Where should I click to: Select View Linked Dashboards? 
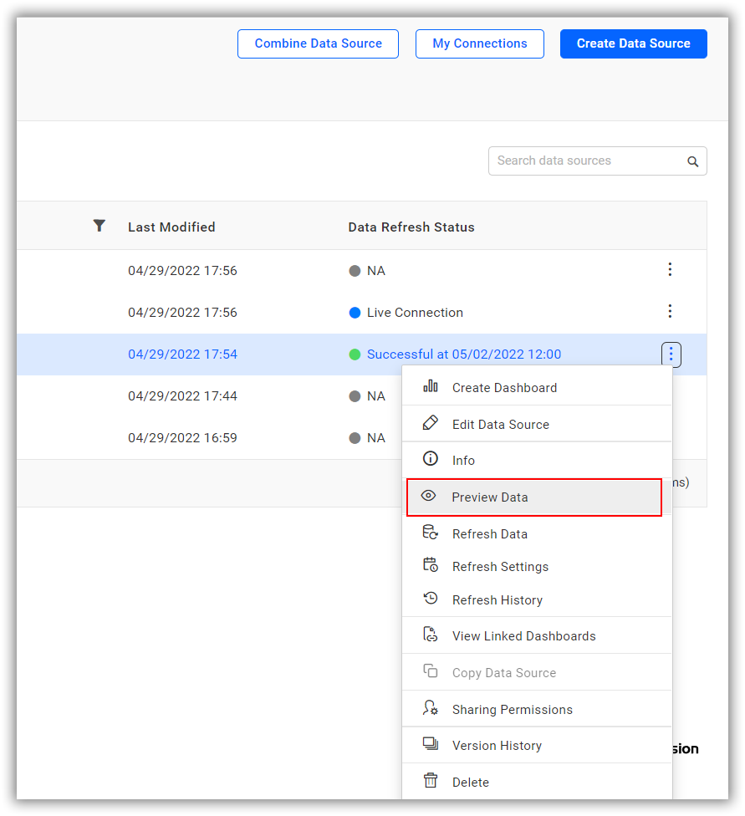(537, 636)
